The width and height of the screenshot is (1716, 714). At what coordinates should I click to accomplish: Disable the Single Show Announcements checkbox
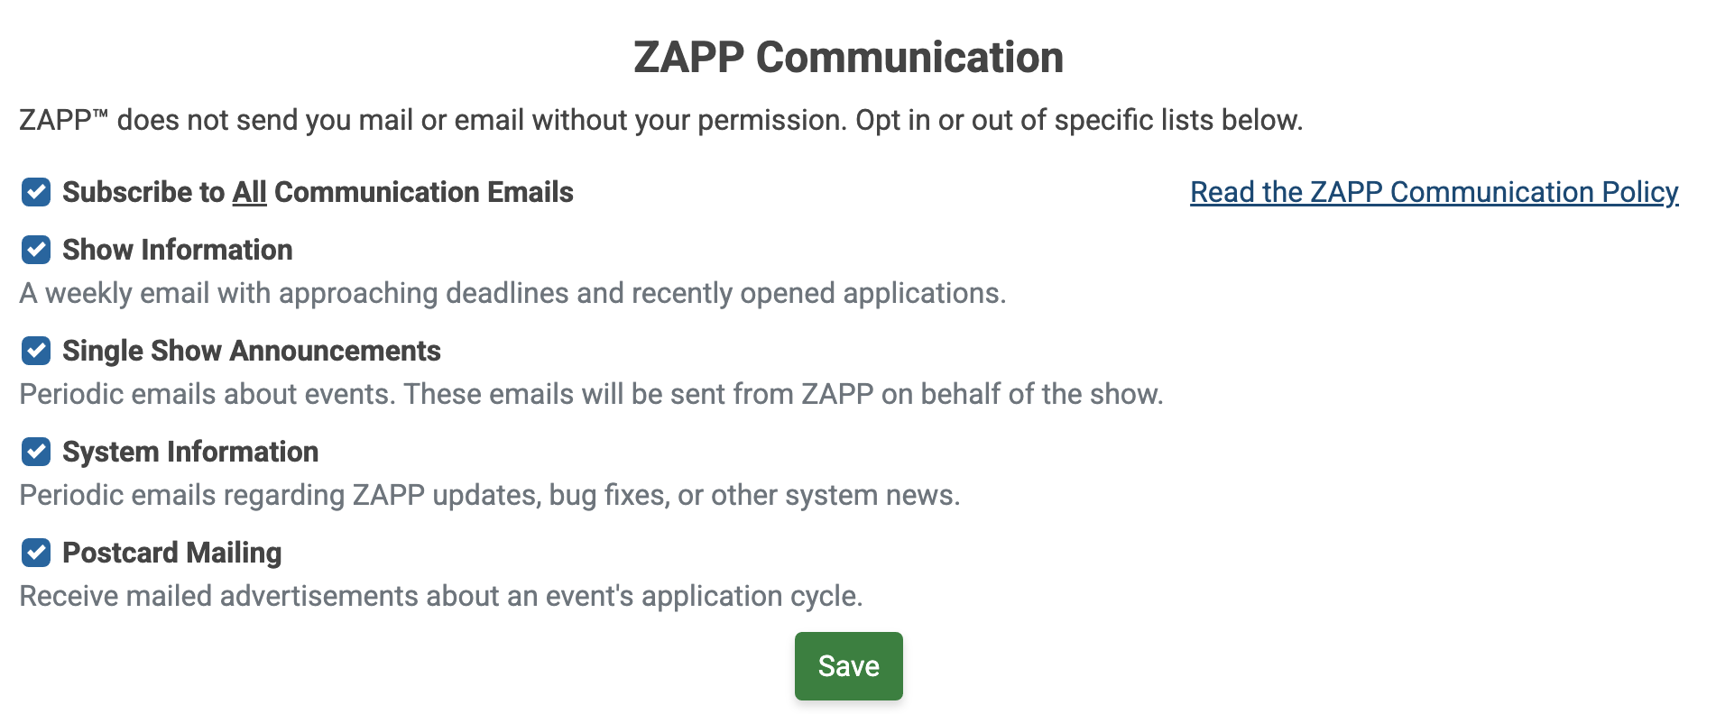[x=36, y=351]
